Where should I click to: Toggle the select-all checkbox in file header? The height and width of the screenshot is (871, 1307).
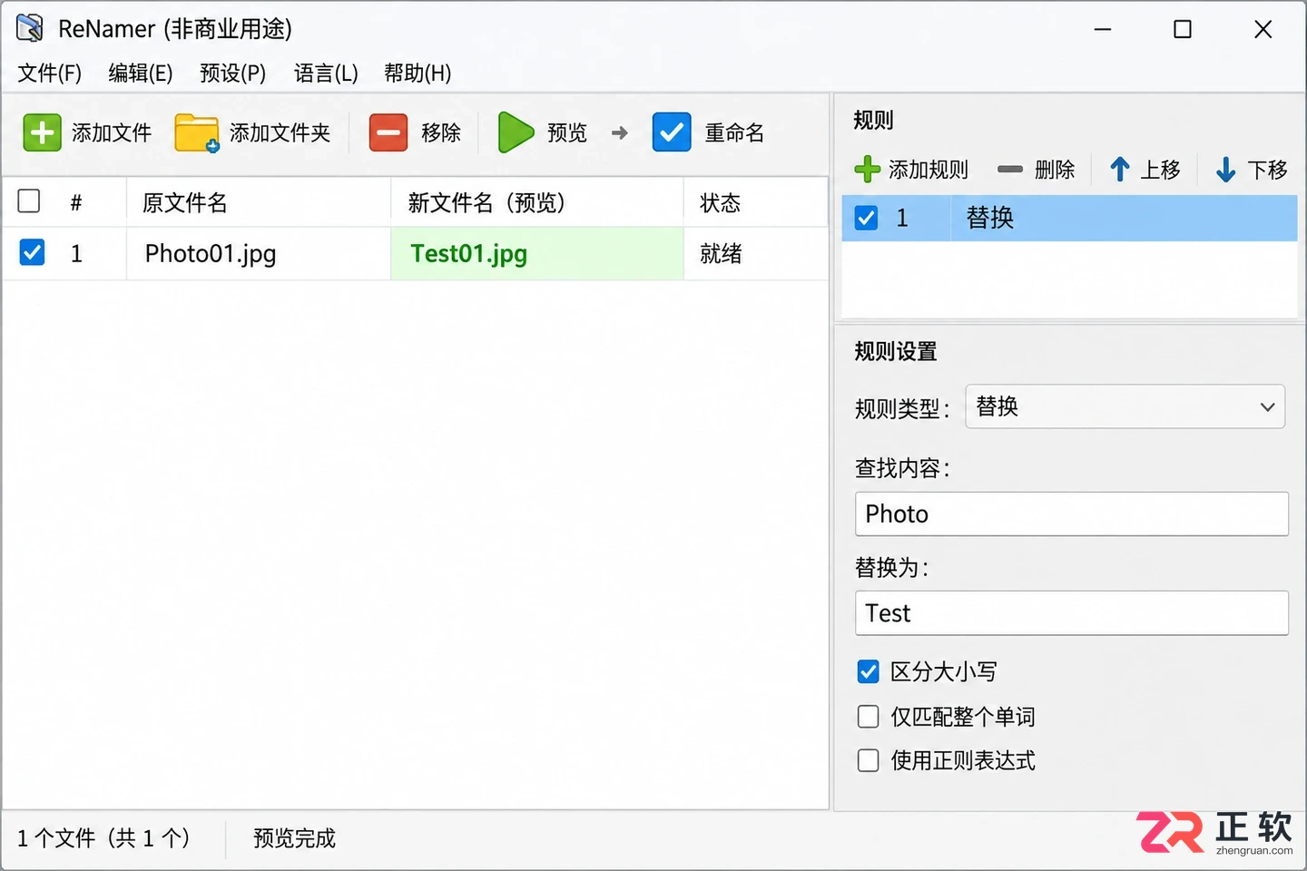pos(29,201)
